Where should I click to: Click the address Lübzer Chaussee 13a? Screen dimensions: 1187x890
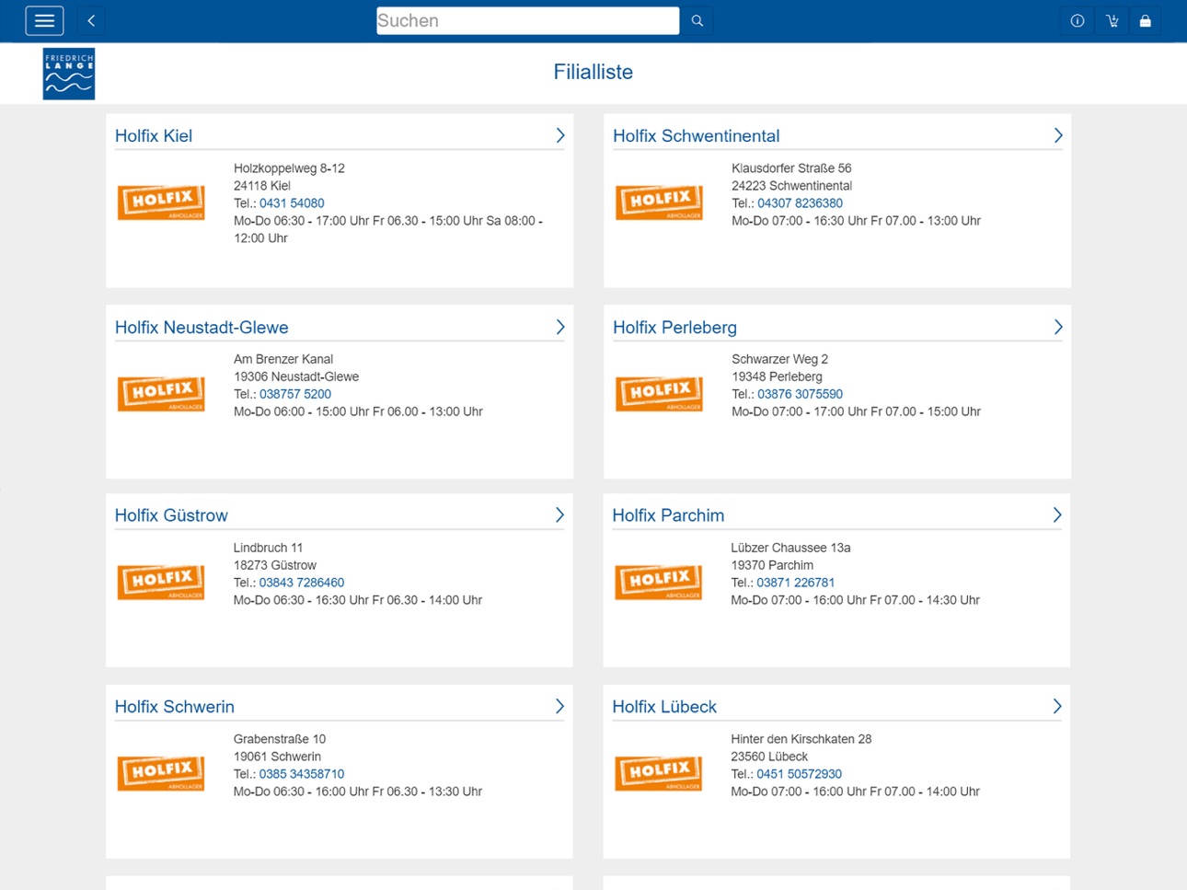[x=790, y=548]
